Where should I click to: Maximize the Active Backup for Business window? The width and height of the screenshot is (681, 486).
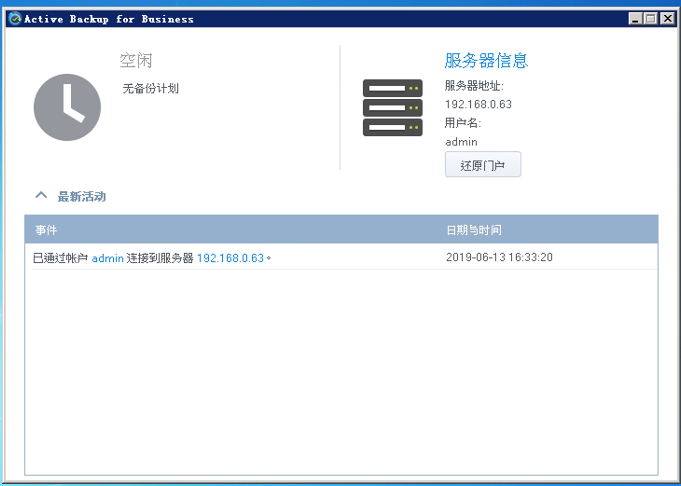pyautogui.click(x=651, y=19)
